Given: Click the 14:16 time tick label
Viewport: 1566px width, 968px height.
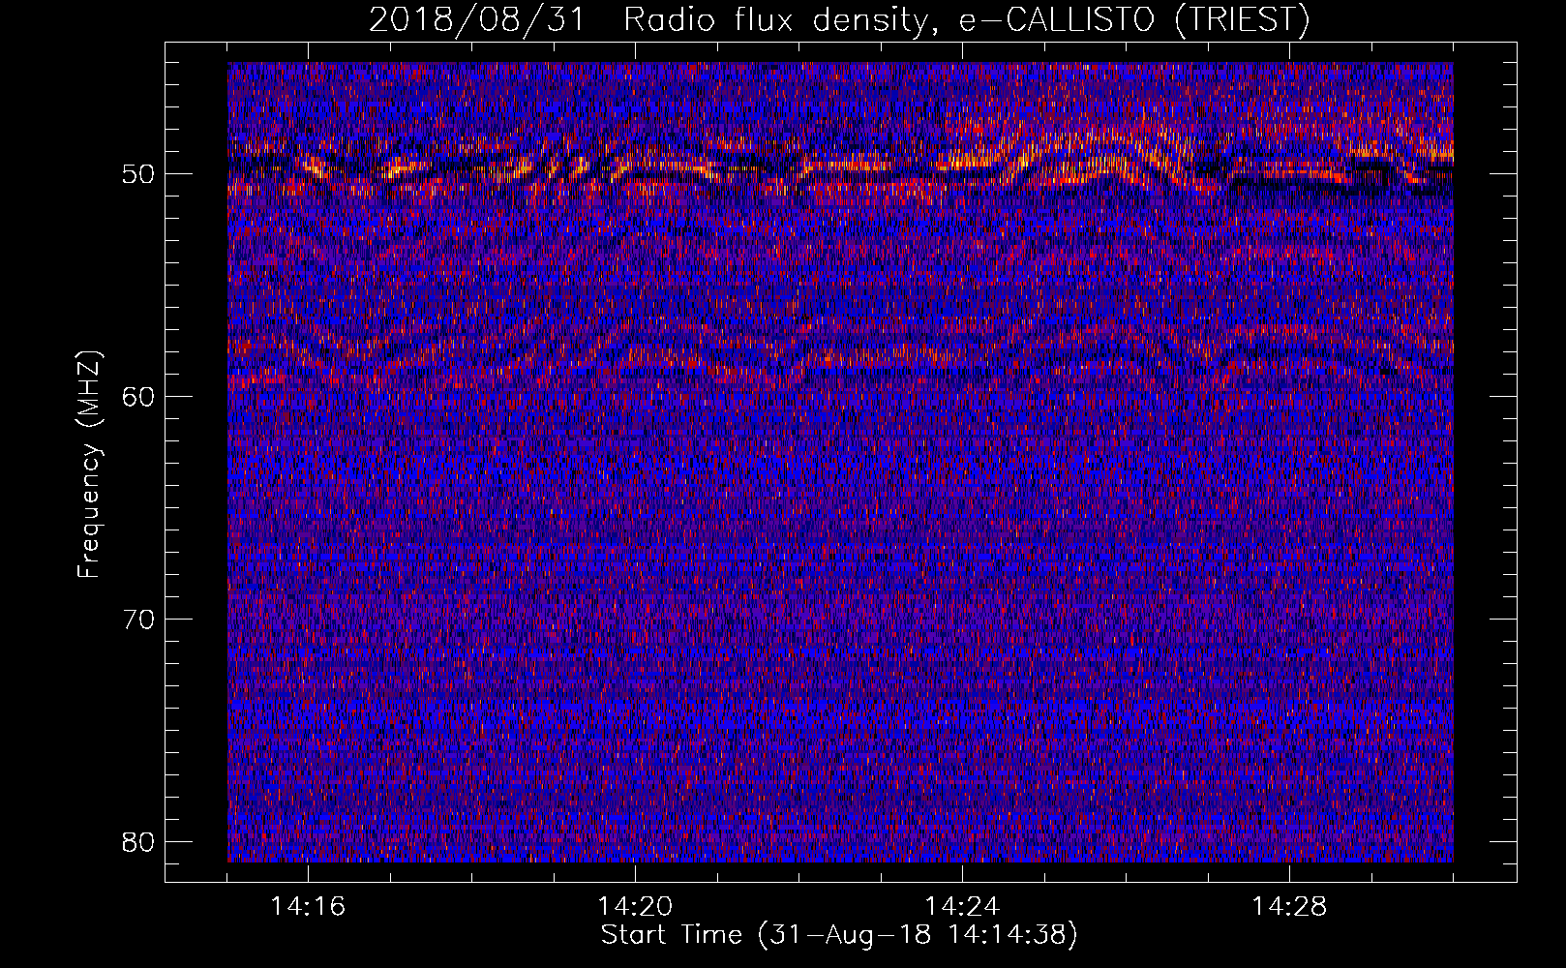Looking at the screenshot, I should coord(308,907).
